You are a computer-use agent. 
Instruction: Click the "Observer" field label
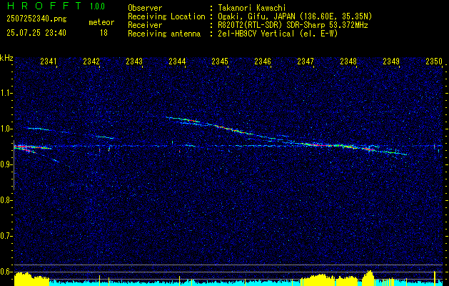tap(145, 8)
